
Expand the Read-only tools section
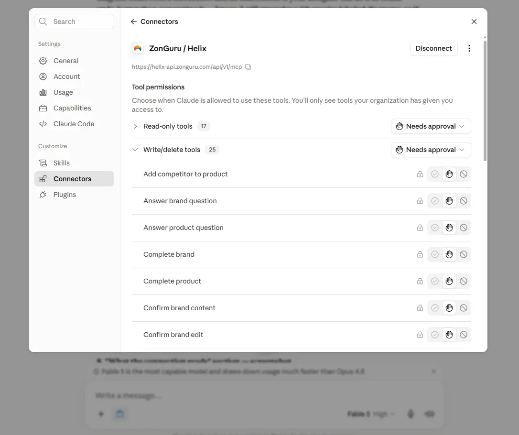[x=135, y=126]
